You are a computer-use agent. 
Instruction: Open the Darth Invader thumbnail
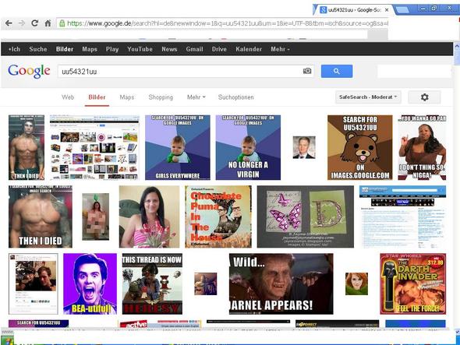[413, 283]
